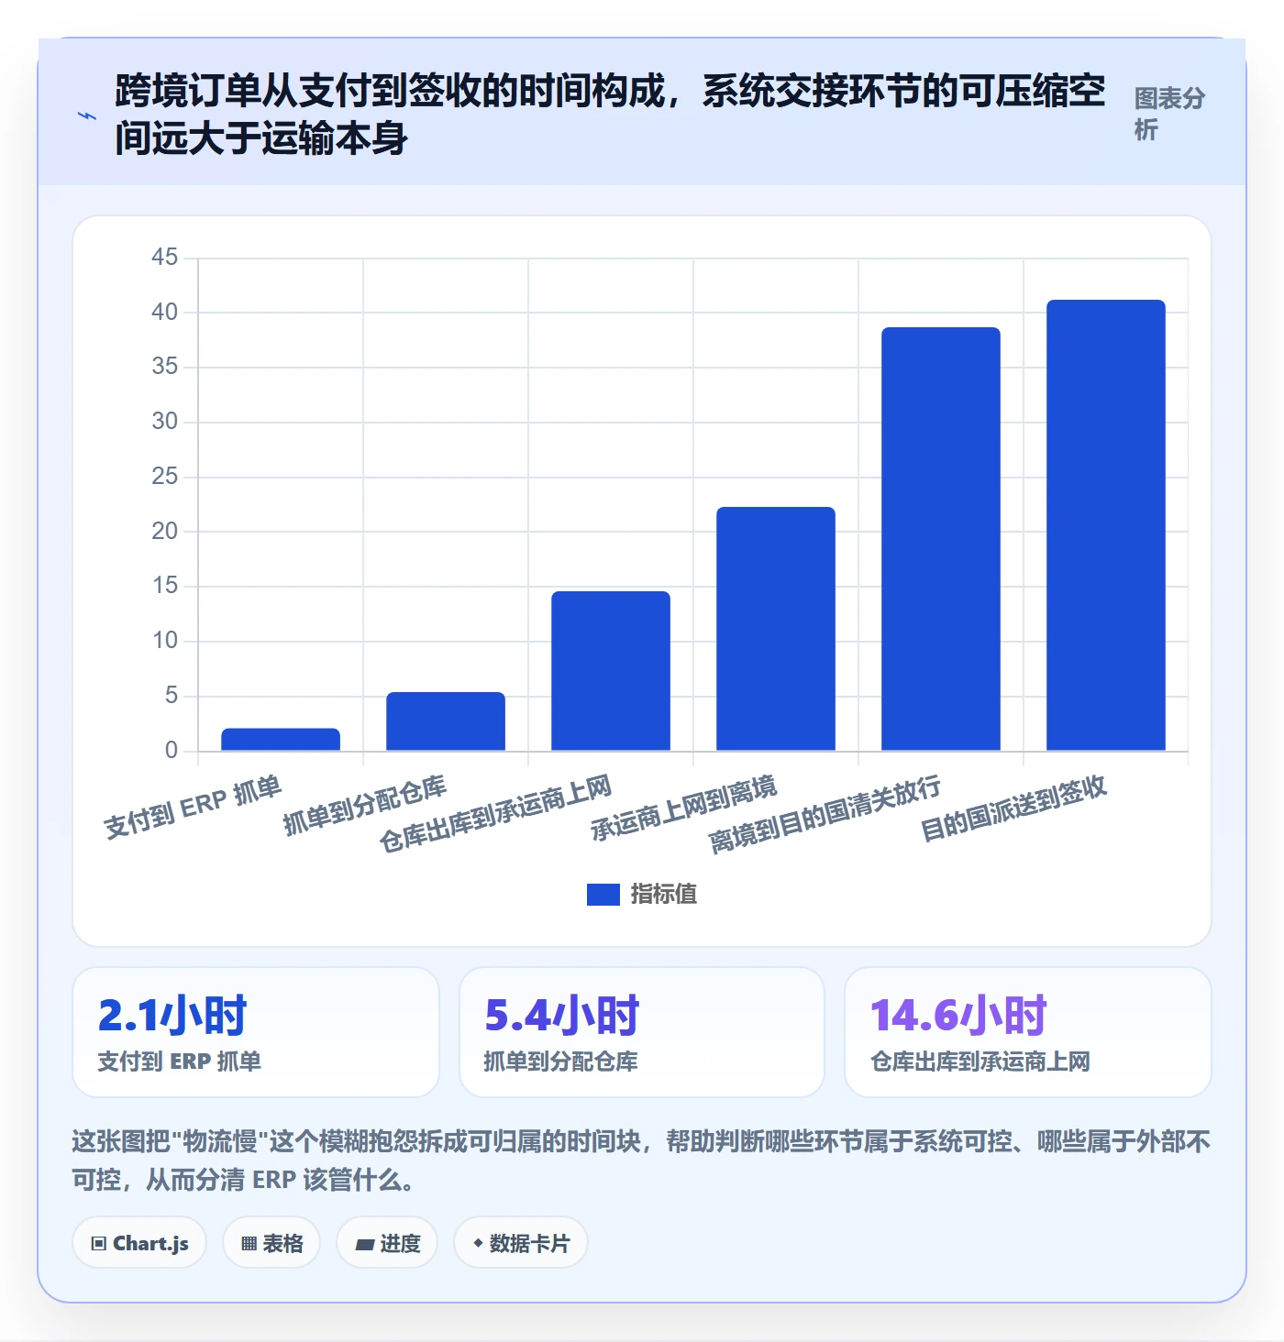Screen dimensions: 1284x1342
Task: Click the 指标值 legend label text
Action: [x=664, y=895]
